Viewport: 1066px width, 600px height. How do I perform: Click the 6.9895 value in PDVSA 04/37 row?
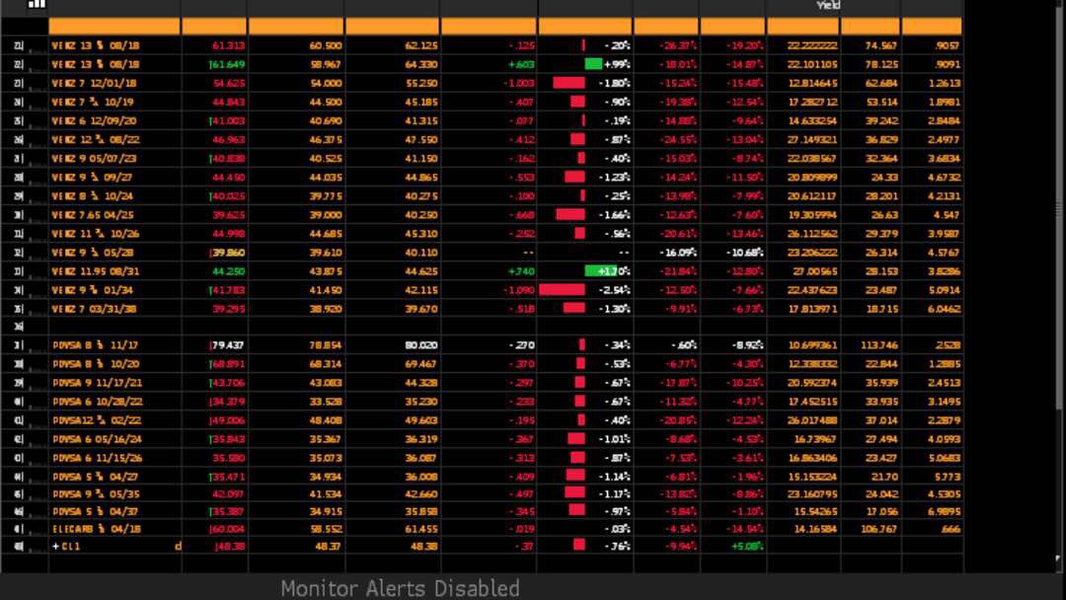coord(944,511)
